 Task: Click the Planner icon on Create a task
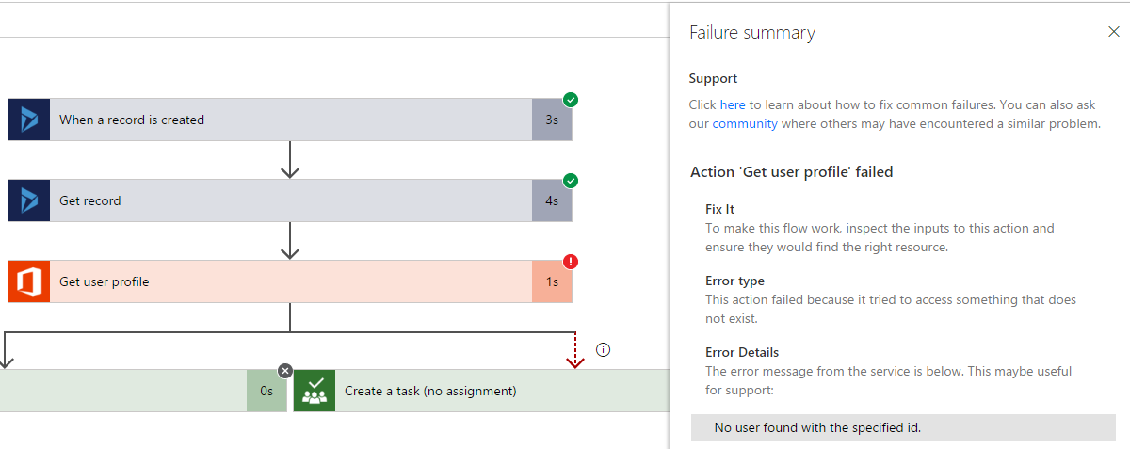point(315,391)
